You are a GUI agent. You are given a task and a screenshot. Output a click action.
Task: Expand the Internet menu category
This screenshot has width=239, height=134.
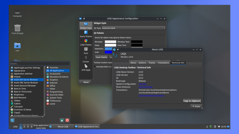point(58,83)
